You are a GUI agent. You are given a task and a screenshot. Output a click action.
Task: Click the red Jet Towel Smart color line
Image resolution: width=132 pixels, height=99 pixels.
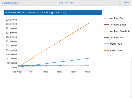[x=107, y=25]
